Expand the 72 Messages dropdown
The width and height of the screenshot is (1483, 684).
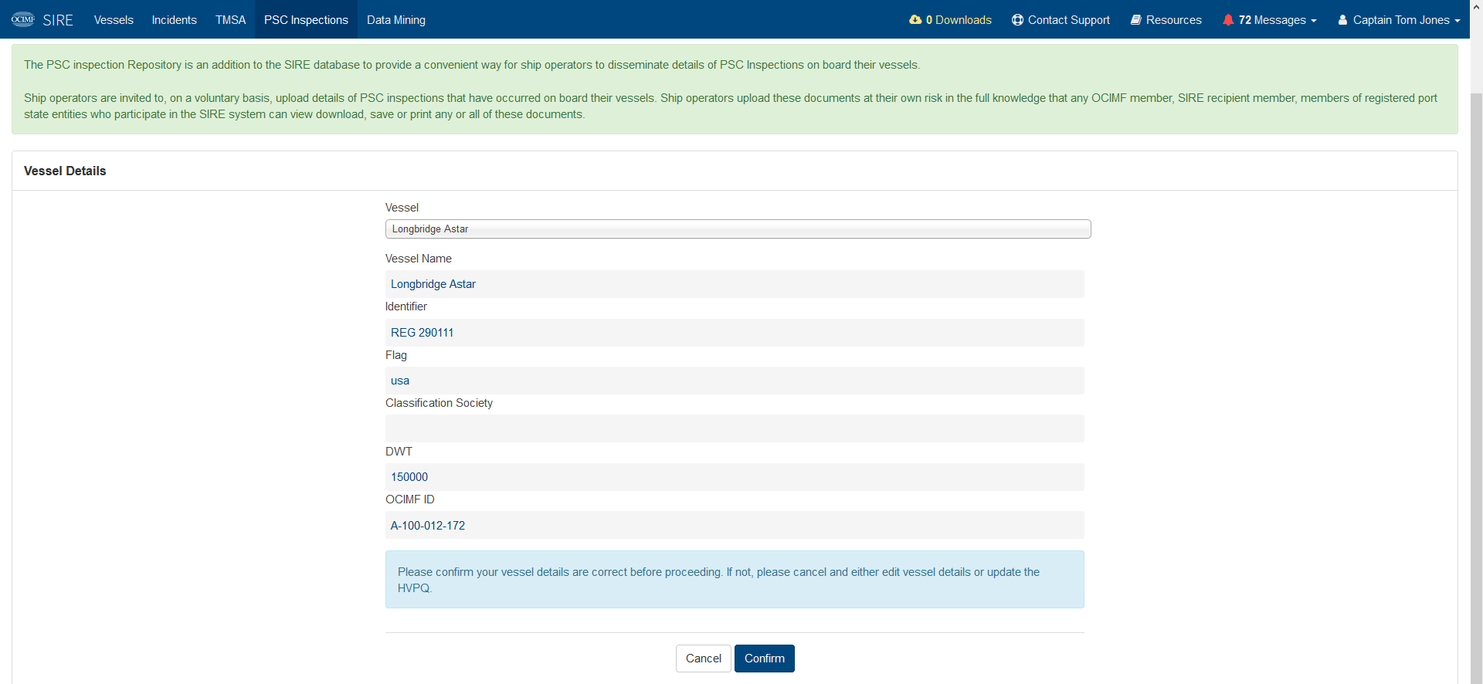[1270, 20]
